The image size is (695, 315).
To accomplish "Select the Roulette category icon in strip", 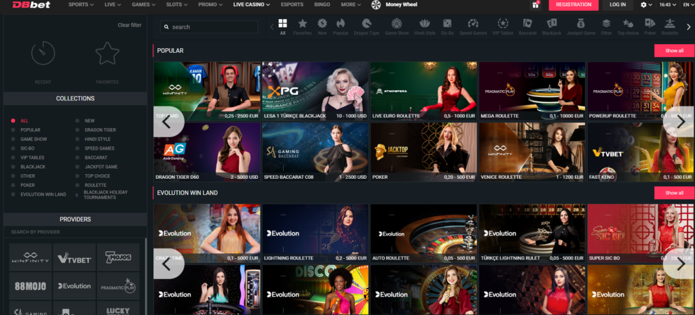I will [670, 24].
